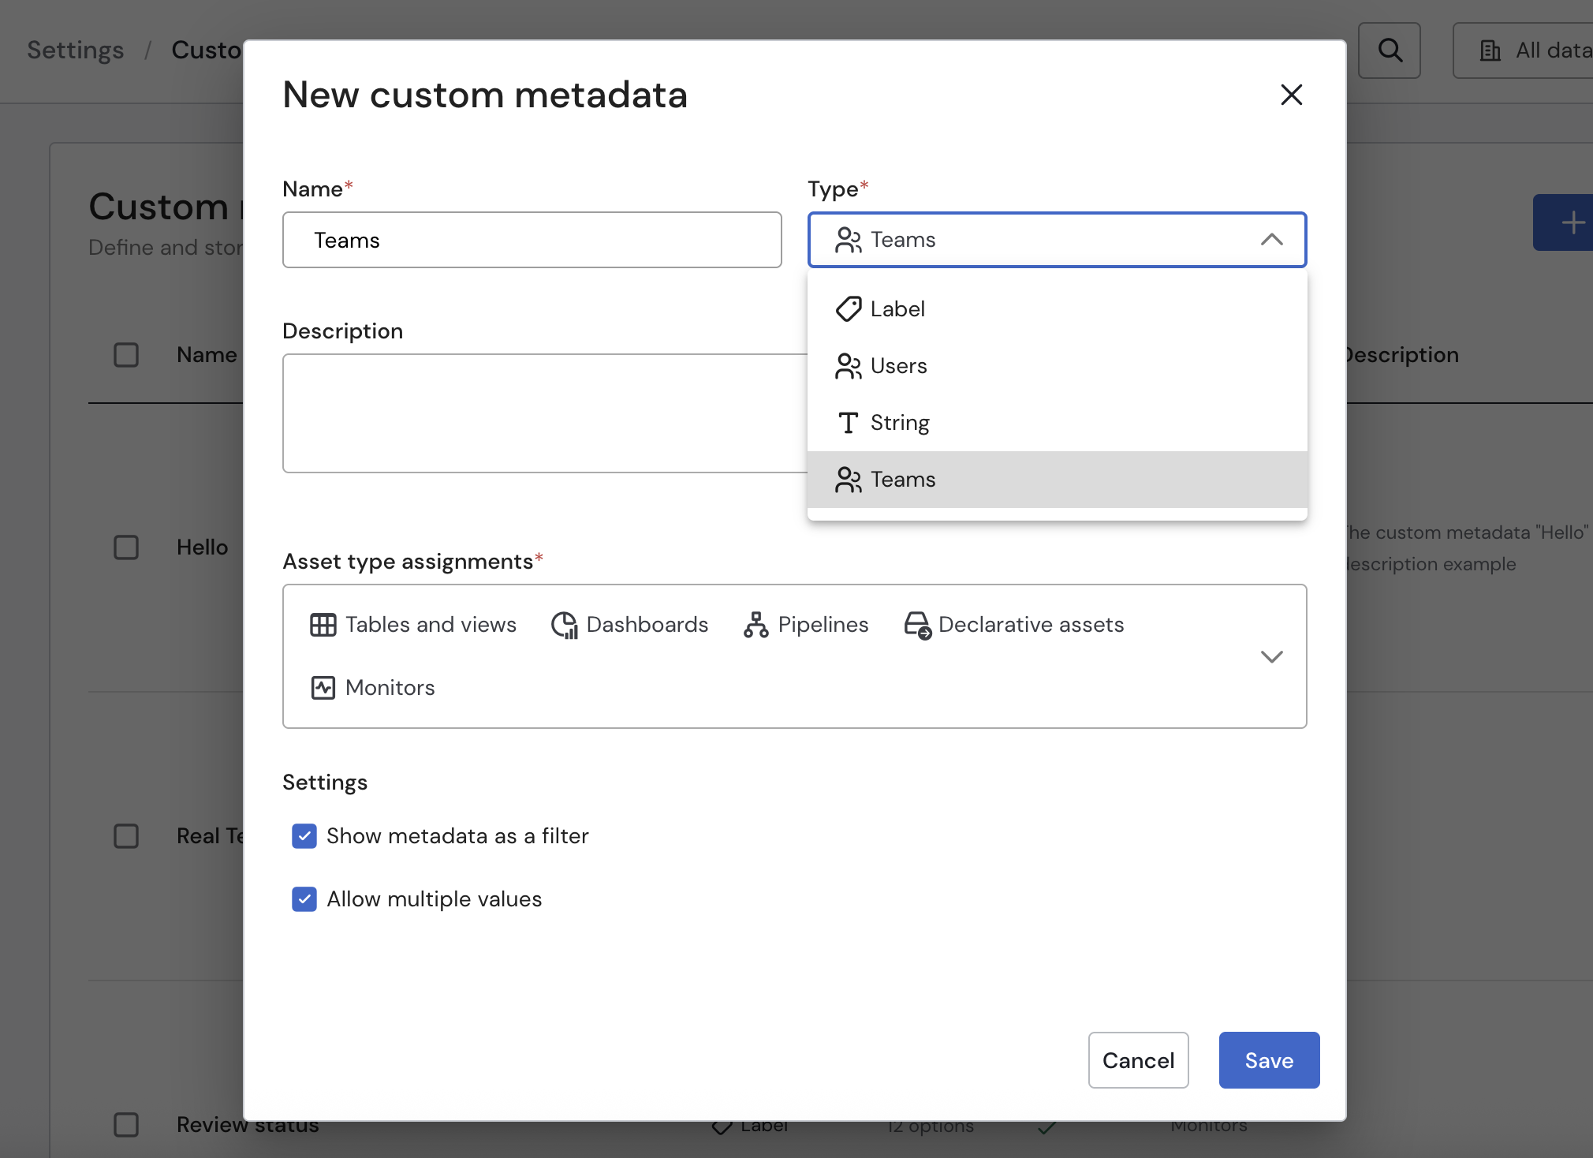Choose Label from the Type list

coord(897,309)
